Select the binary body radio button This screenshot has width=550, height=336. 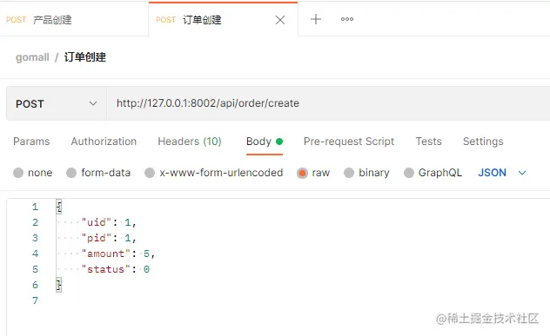(349, 173)
